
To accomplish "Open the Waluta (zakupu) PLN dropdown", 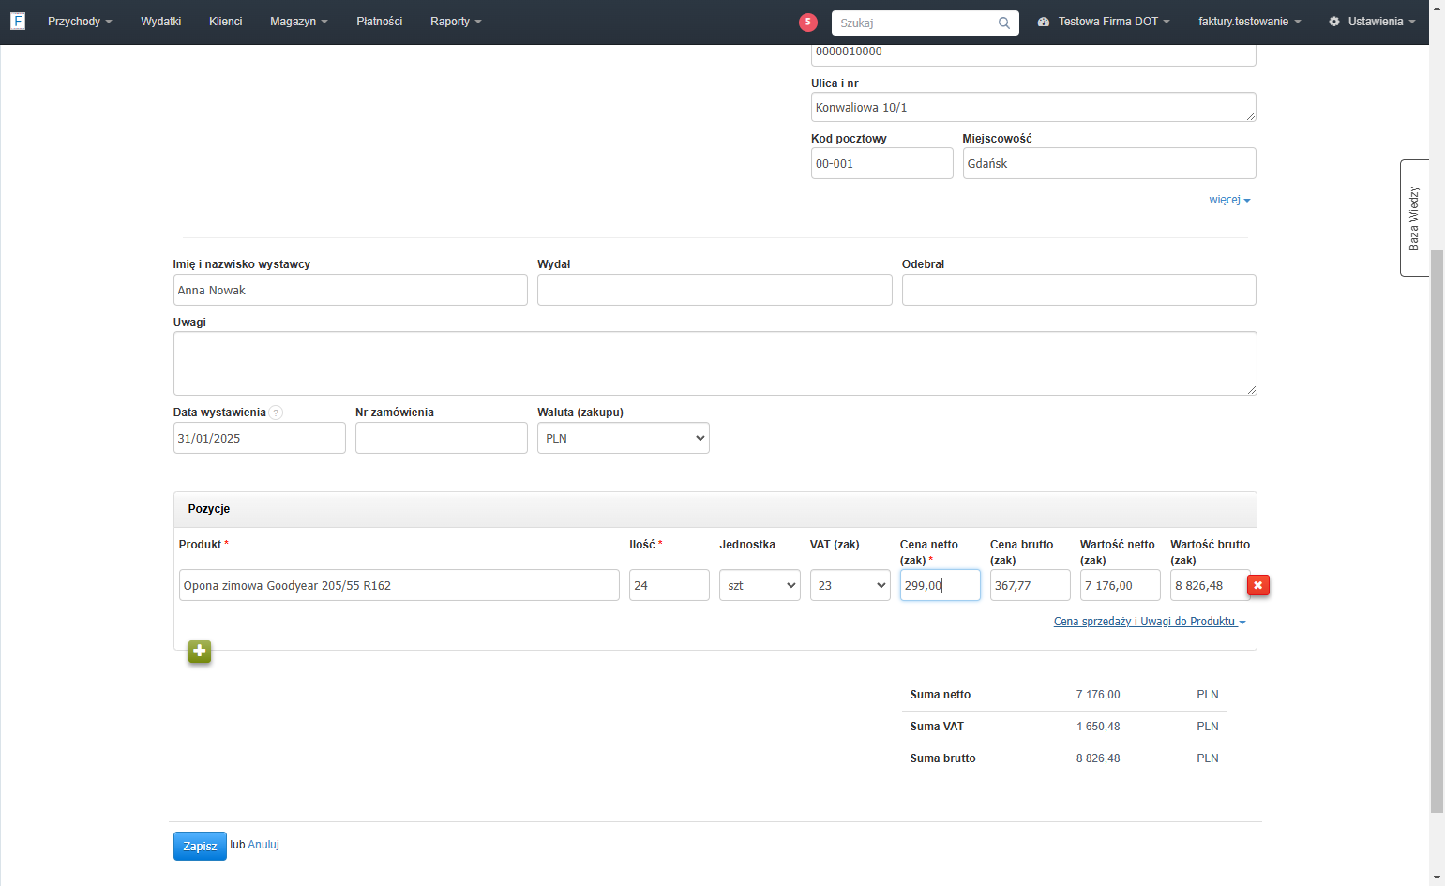I will (624, 438).
